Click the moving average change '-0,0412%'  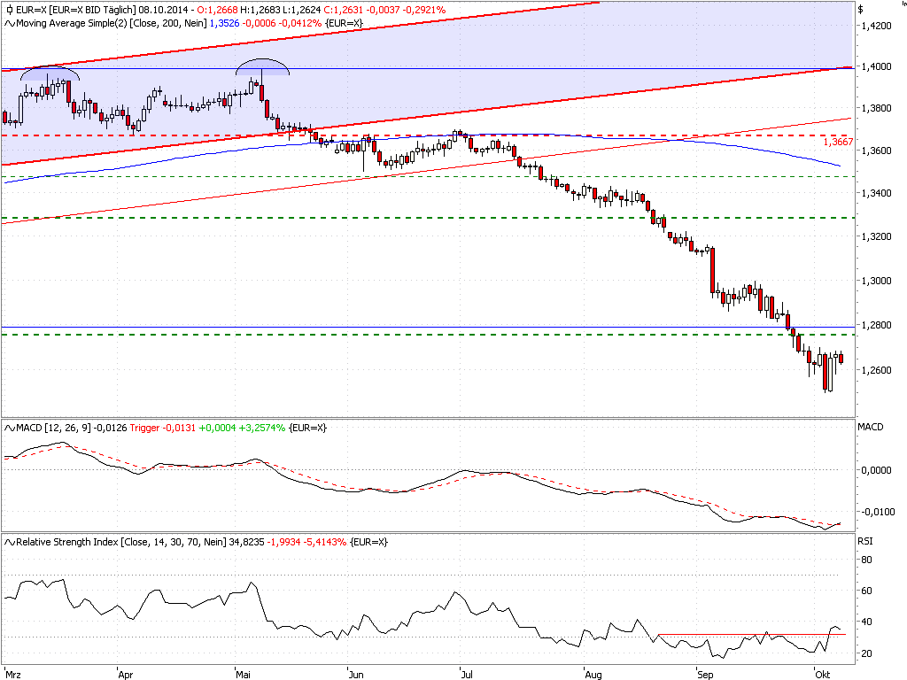[299, 23]
